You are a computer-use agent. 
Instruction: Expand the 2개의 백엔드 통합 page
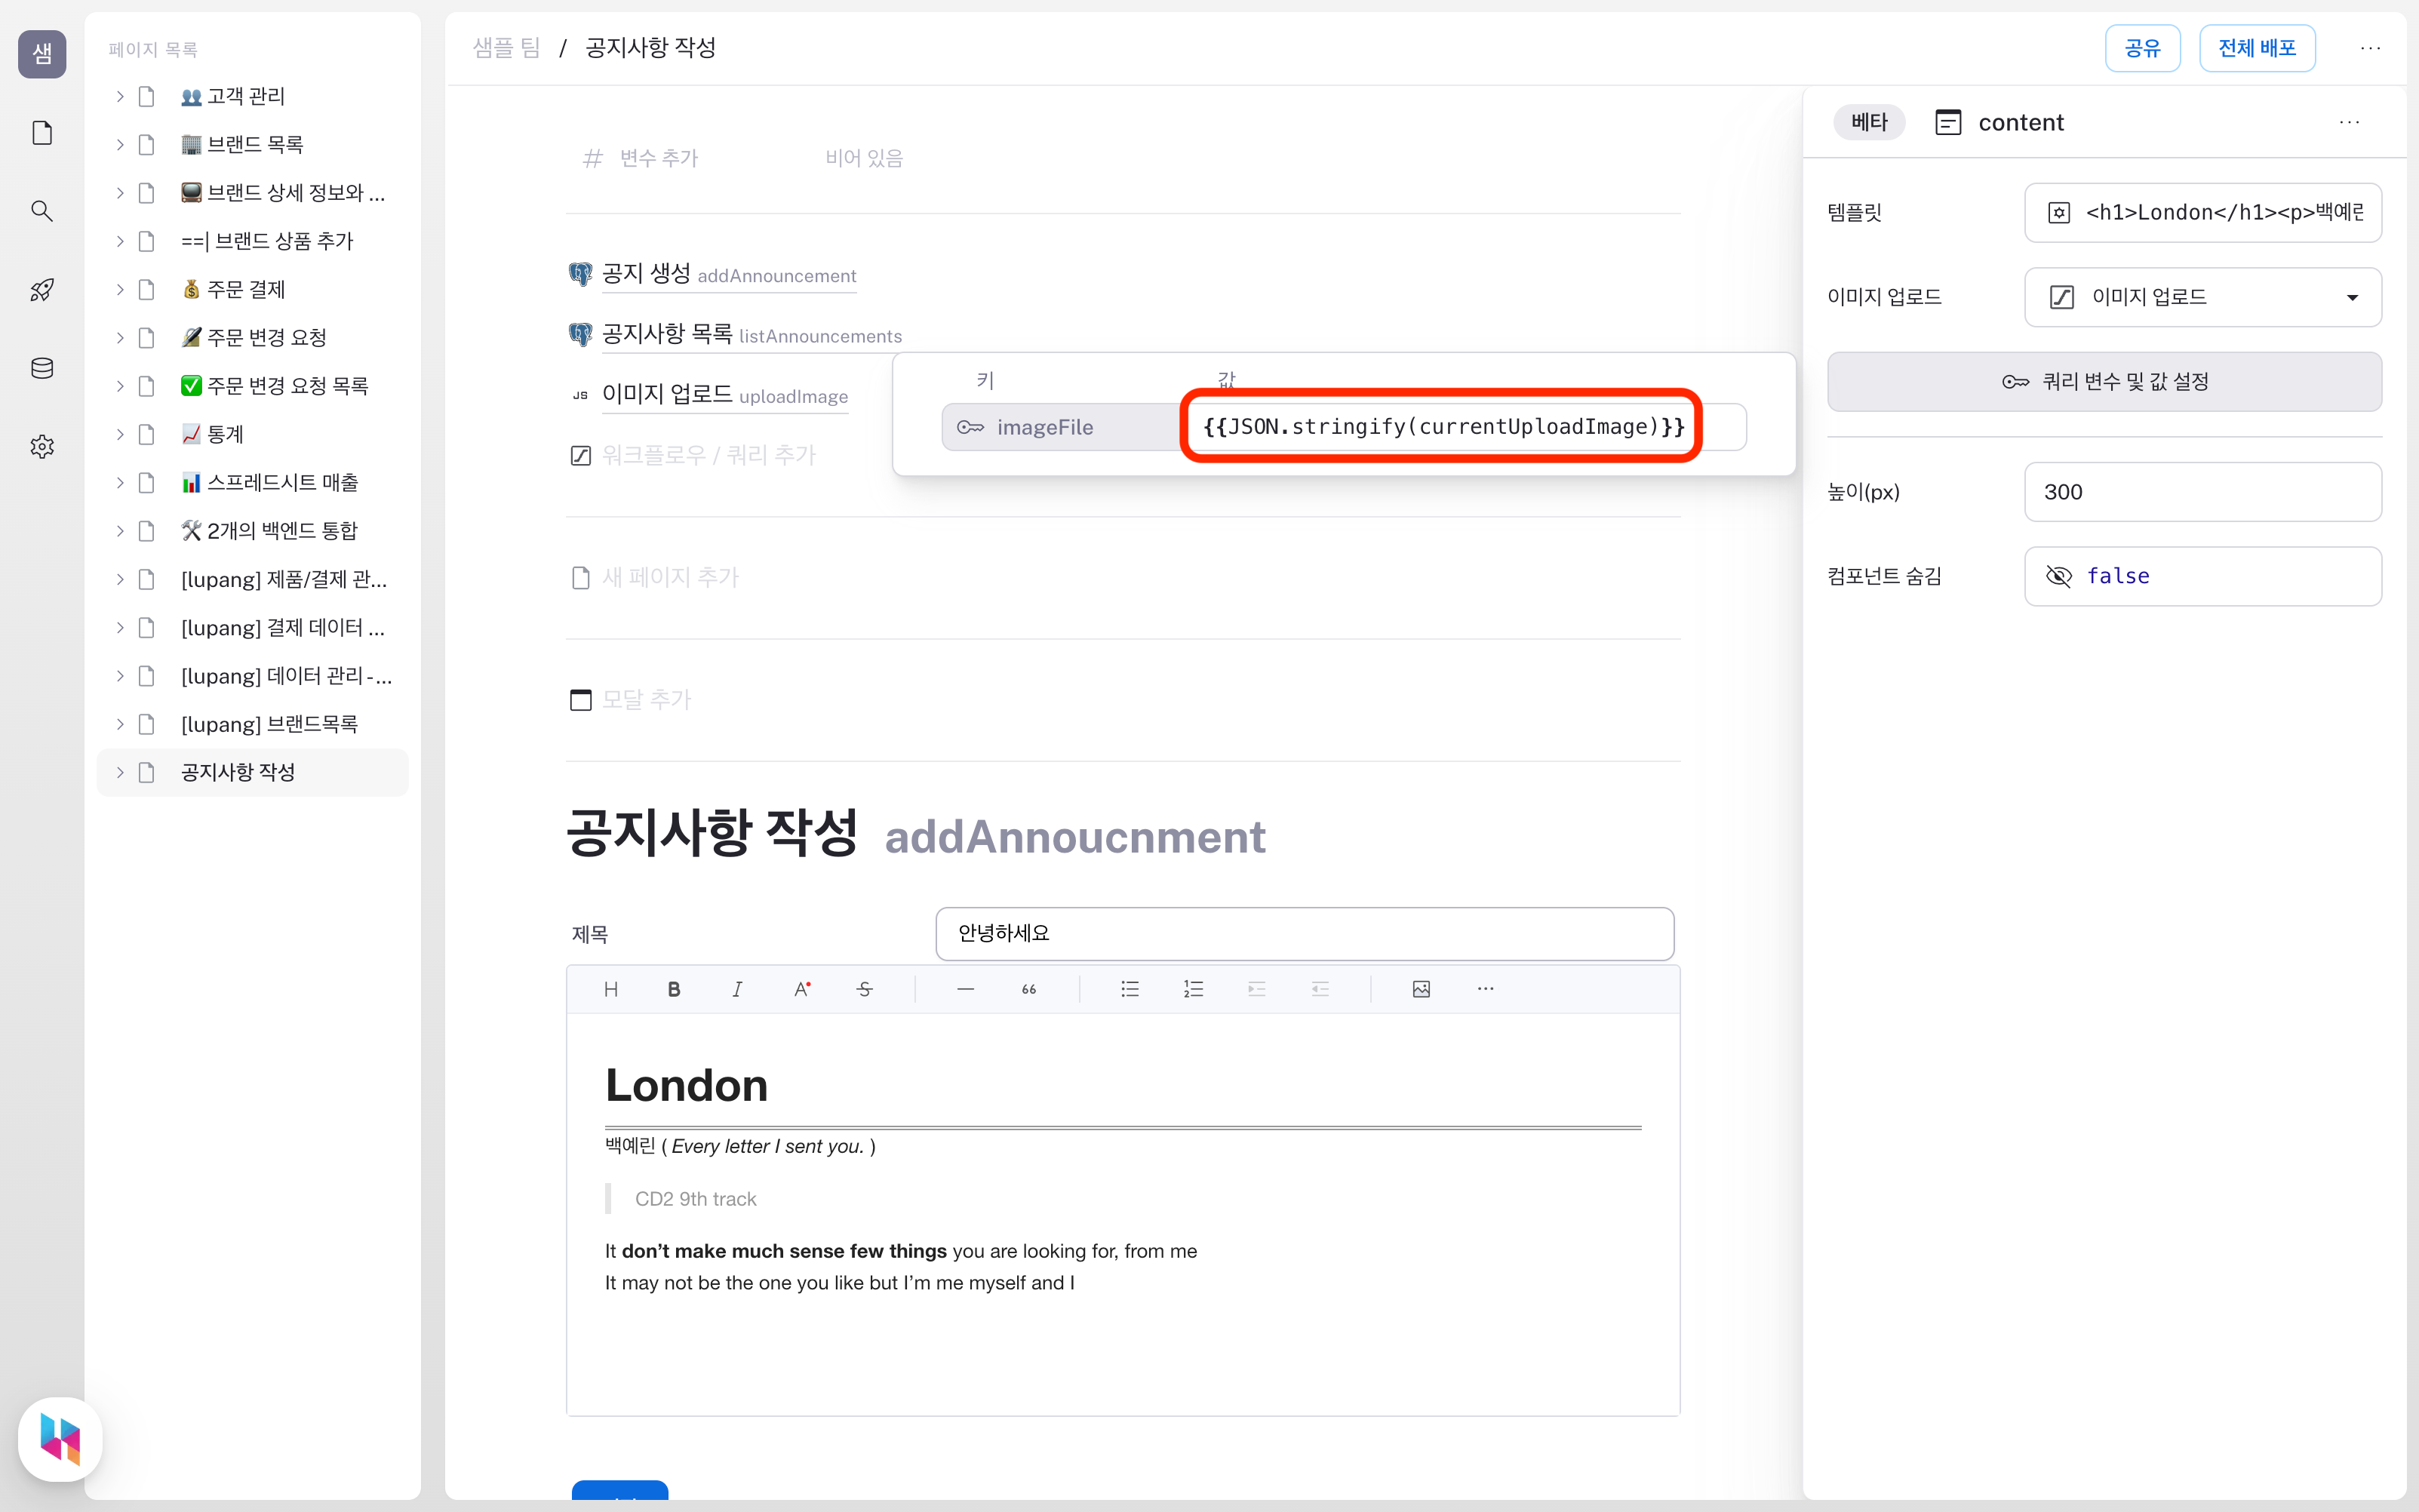click(x=120, y=530)
